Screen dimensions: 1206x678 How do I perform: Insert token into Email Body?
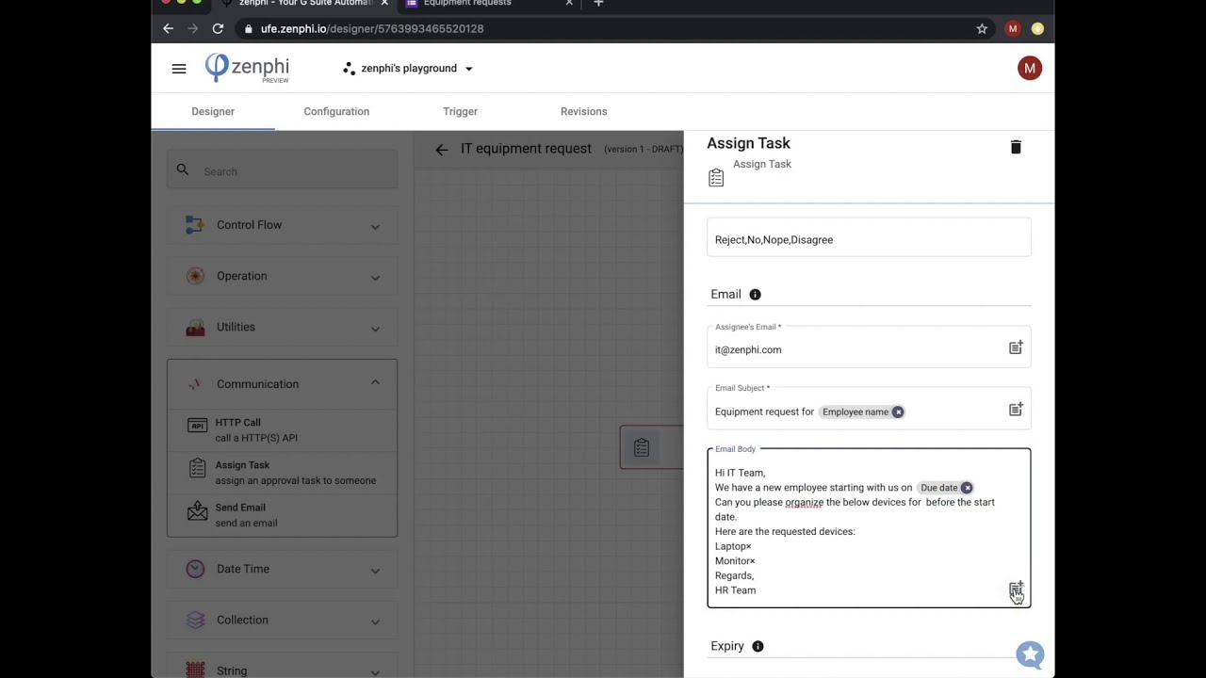click(x=1016, y=589)
